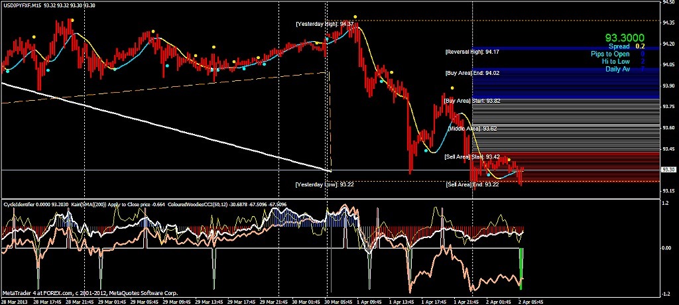Click the 29 Mar 21:45 time label
This screenshot has width=679, height=305.
tap(273, 302)
